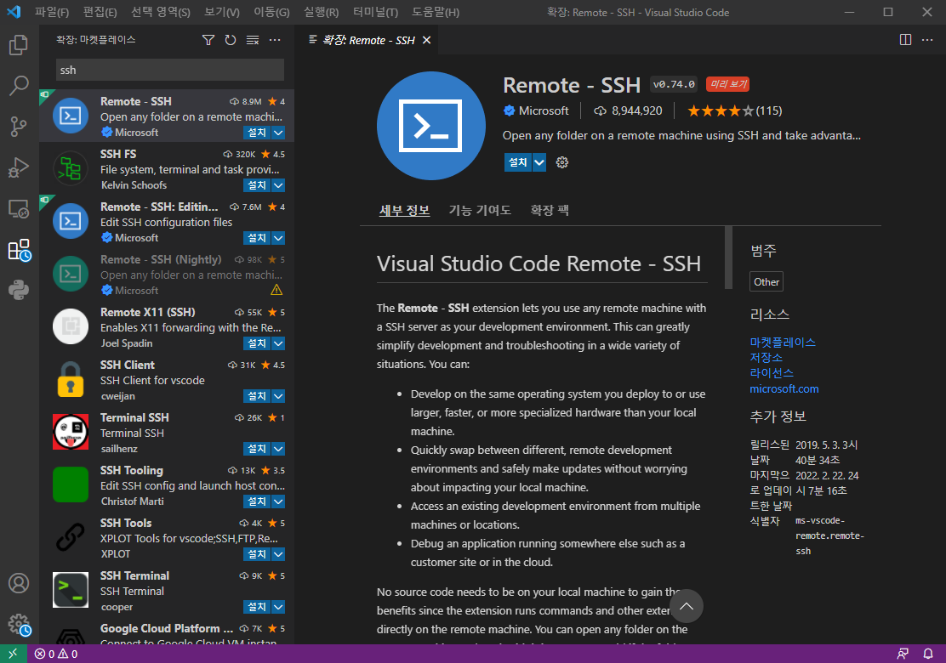The height and width of the screenshot is (663, 946).
Task: Switch to the 기능 기여도 tab
Action: point(480,210)
